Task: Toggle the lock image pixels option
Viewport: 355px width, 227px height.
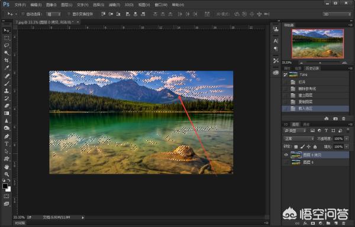Action: (x=302, y=147)
